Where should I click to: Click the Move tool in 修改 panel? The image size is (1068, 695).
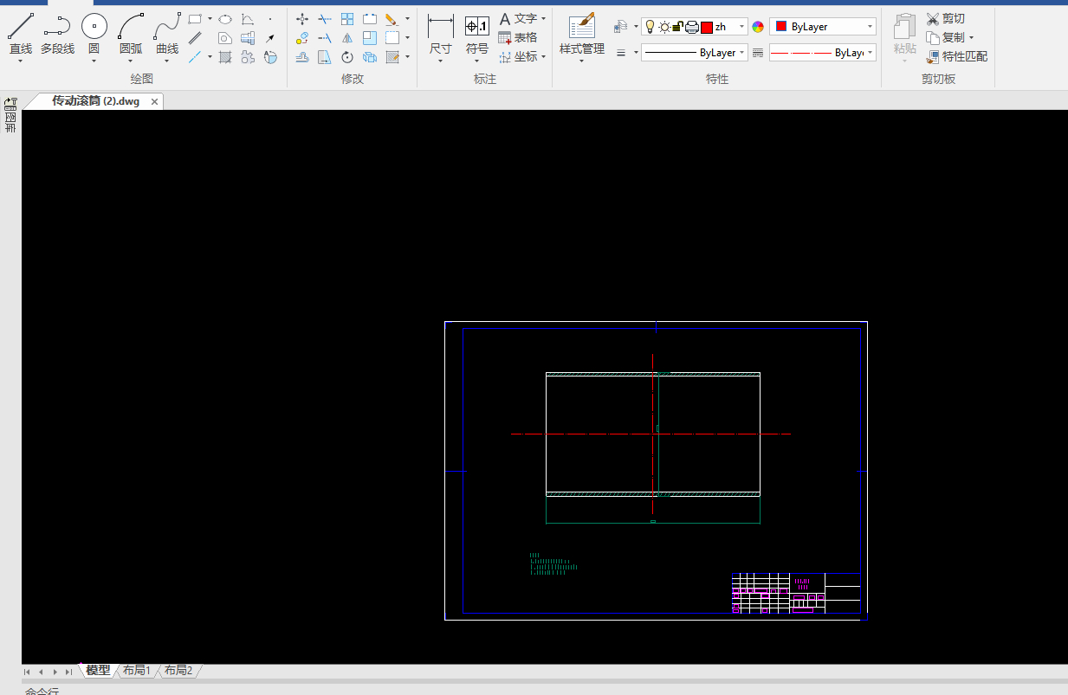click(302, 18)
